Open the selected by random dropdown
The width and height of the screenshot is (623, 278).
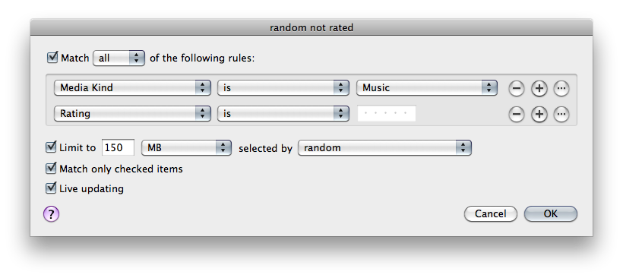click(384, 148)
